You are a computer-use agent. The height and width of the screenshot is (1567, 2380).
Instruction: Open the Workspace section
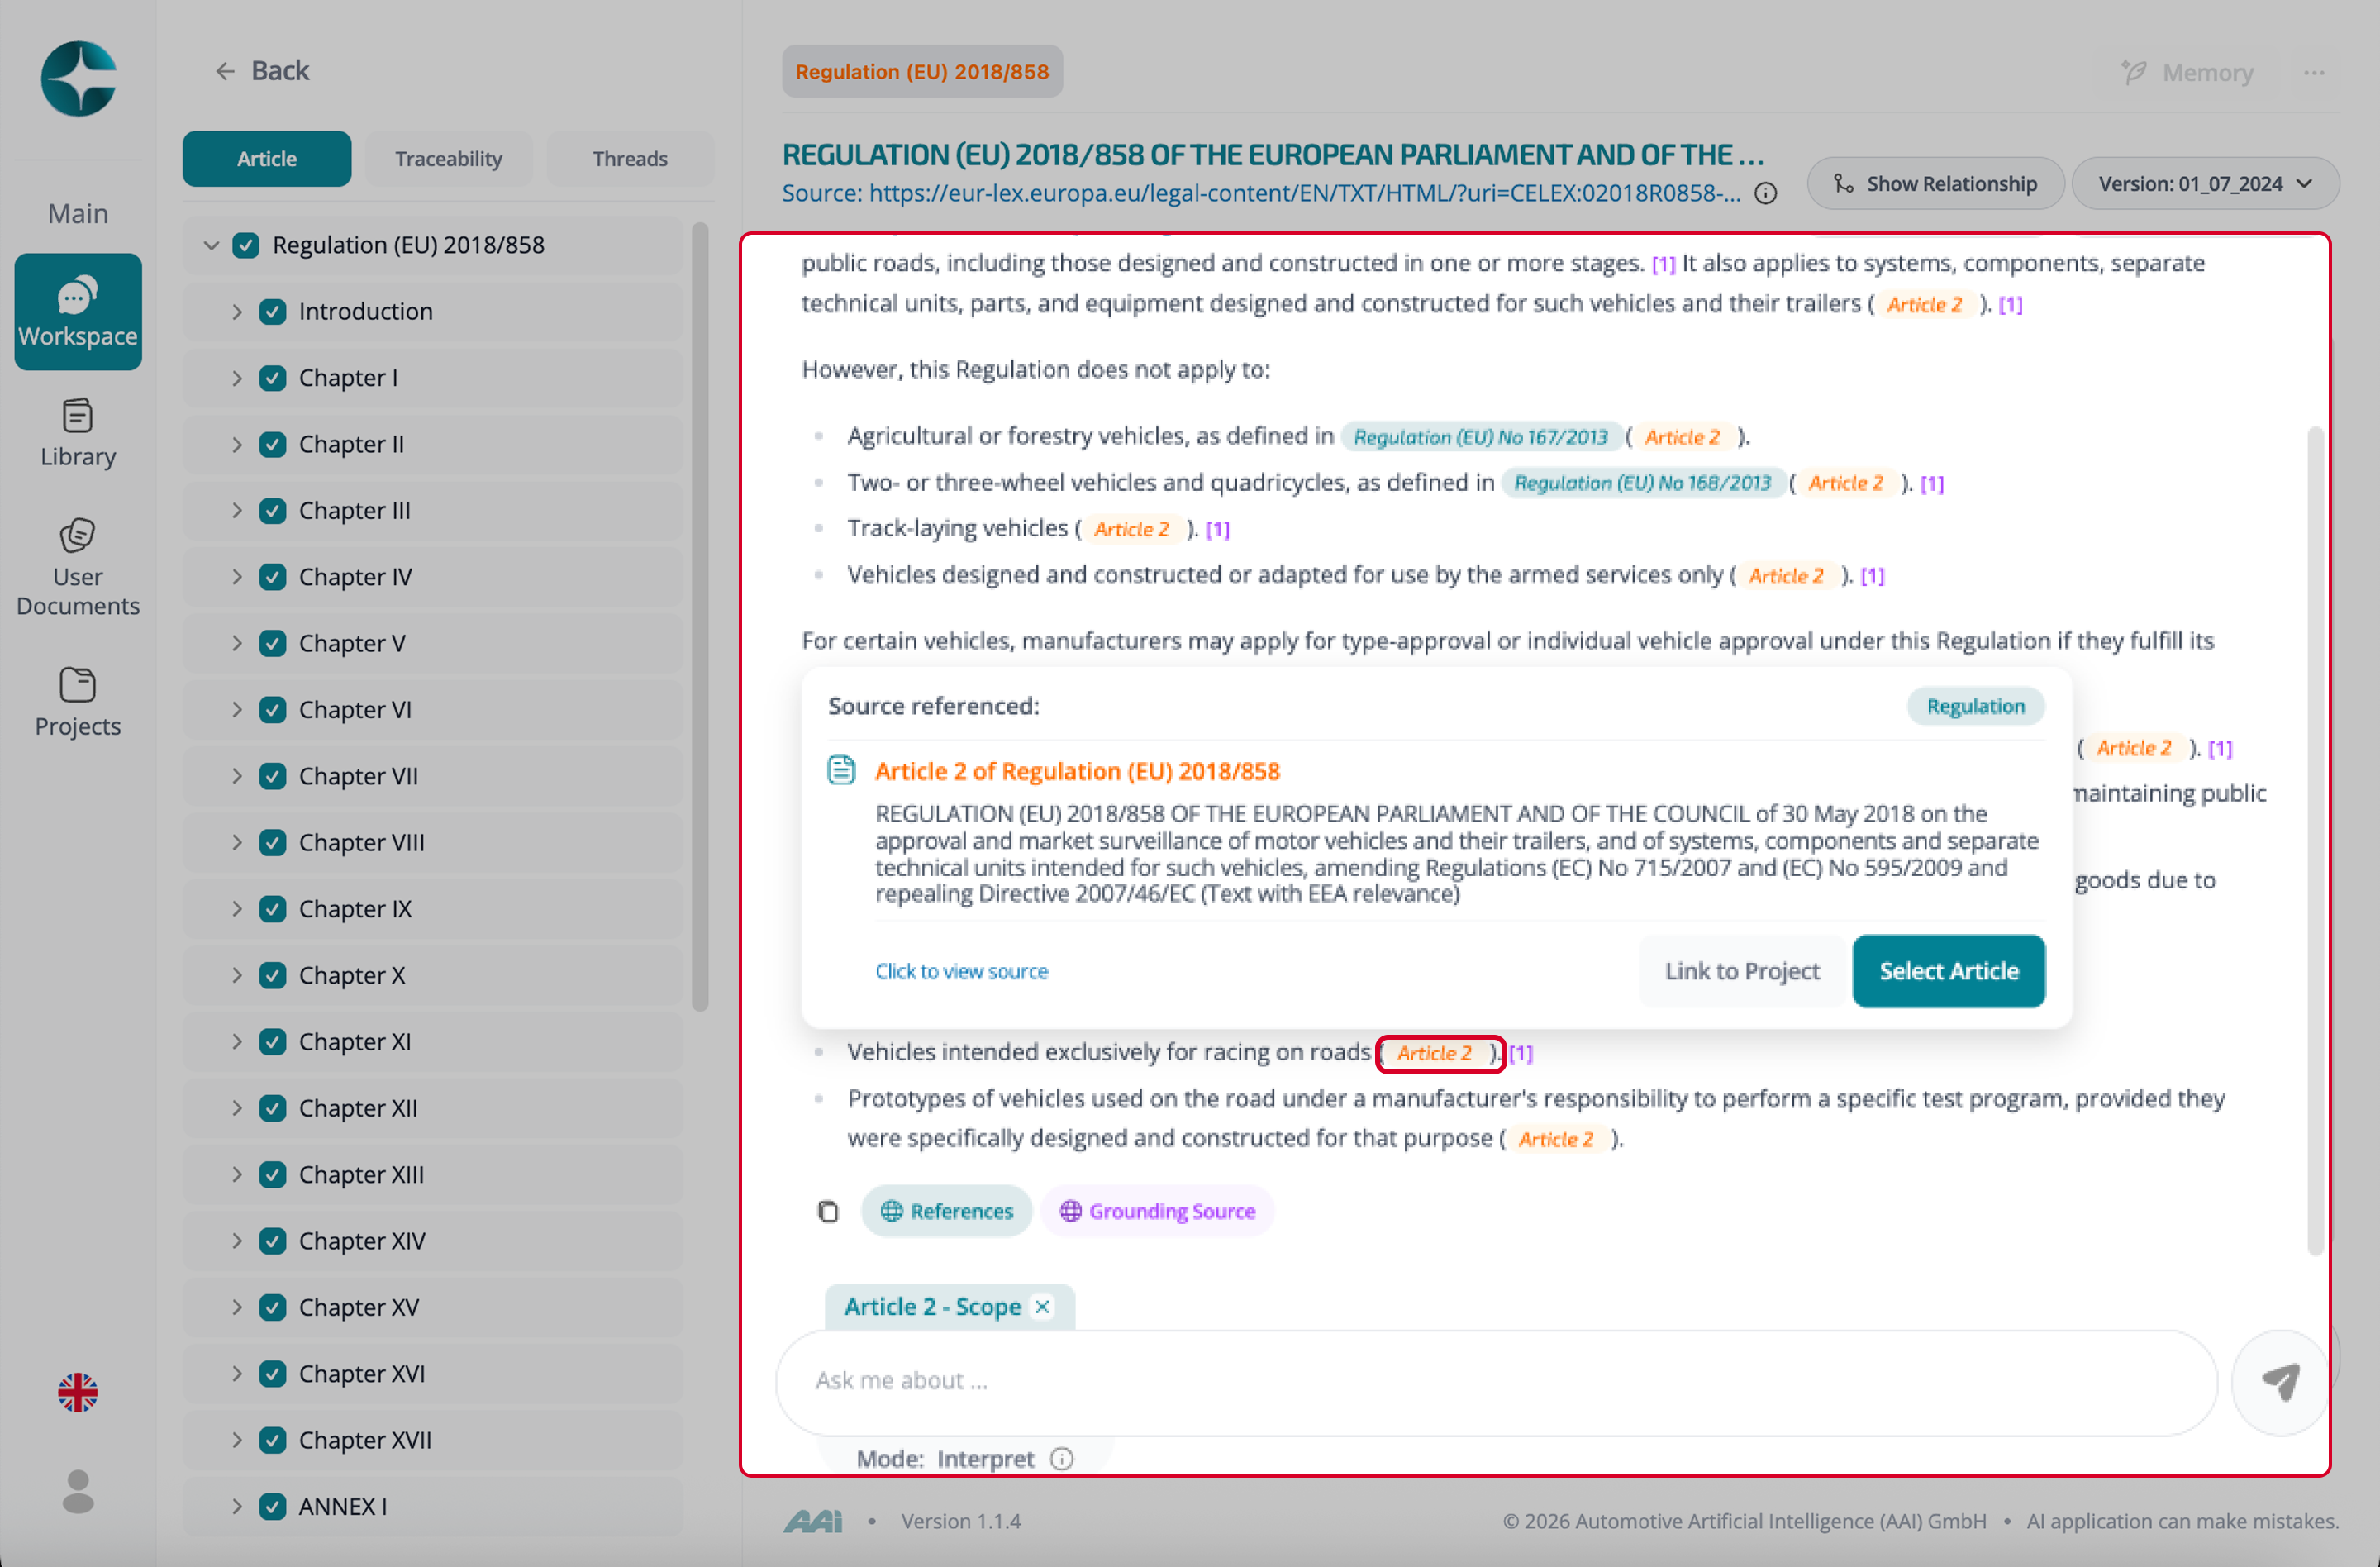tap(78, 311)
